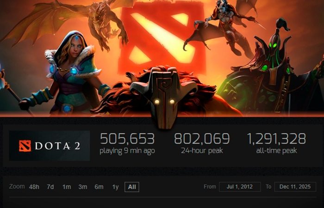Click the Juggernaut mask emblem

click(164, 98)
